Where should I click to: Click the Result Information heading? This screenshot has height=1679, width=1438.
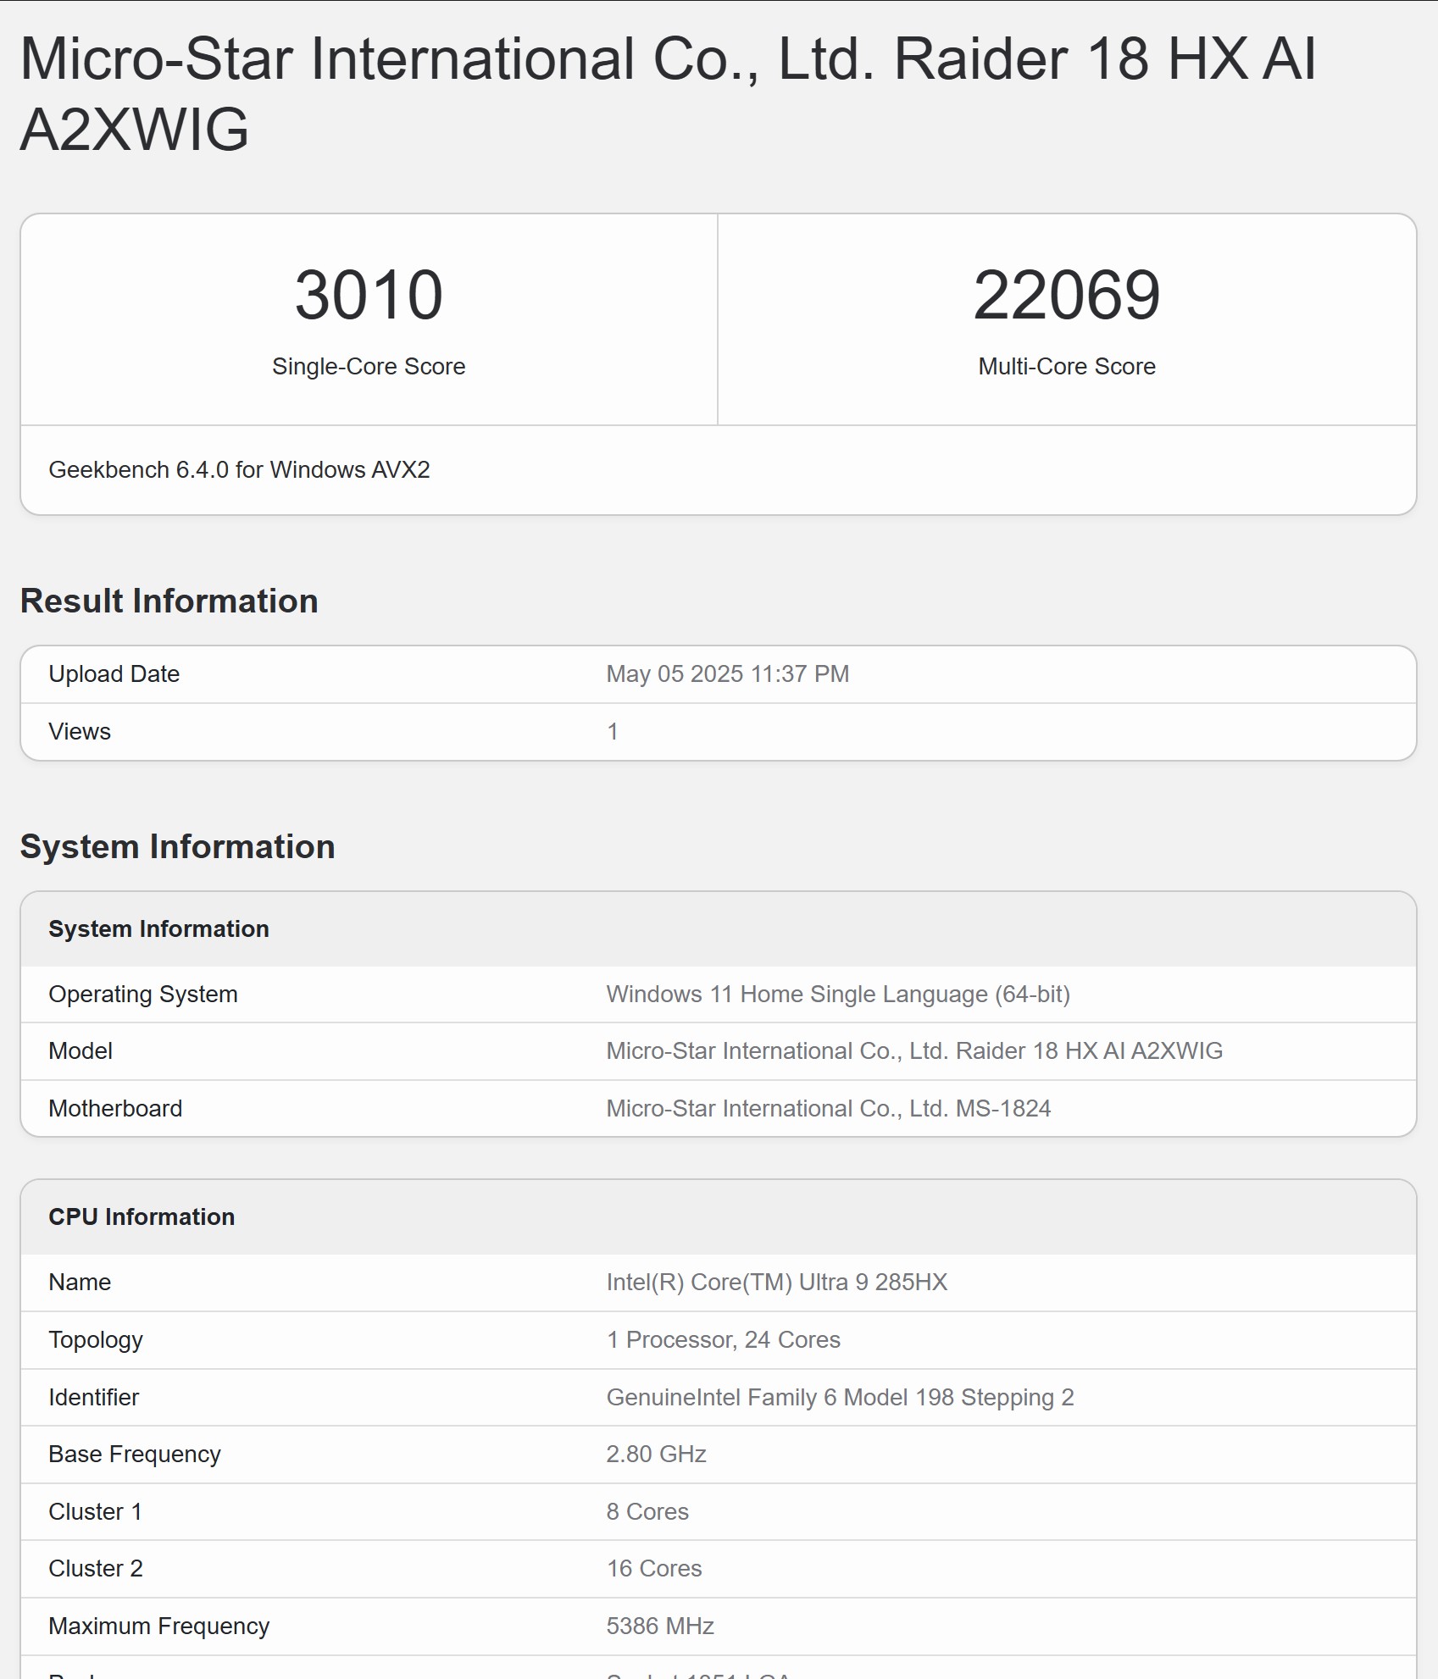[x=169, y=601]
